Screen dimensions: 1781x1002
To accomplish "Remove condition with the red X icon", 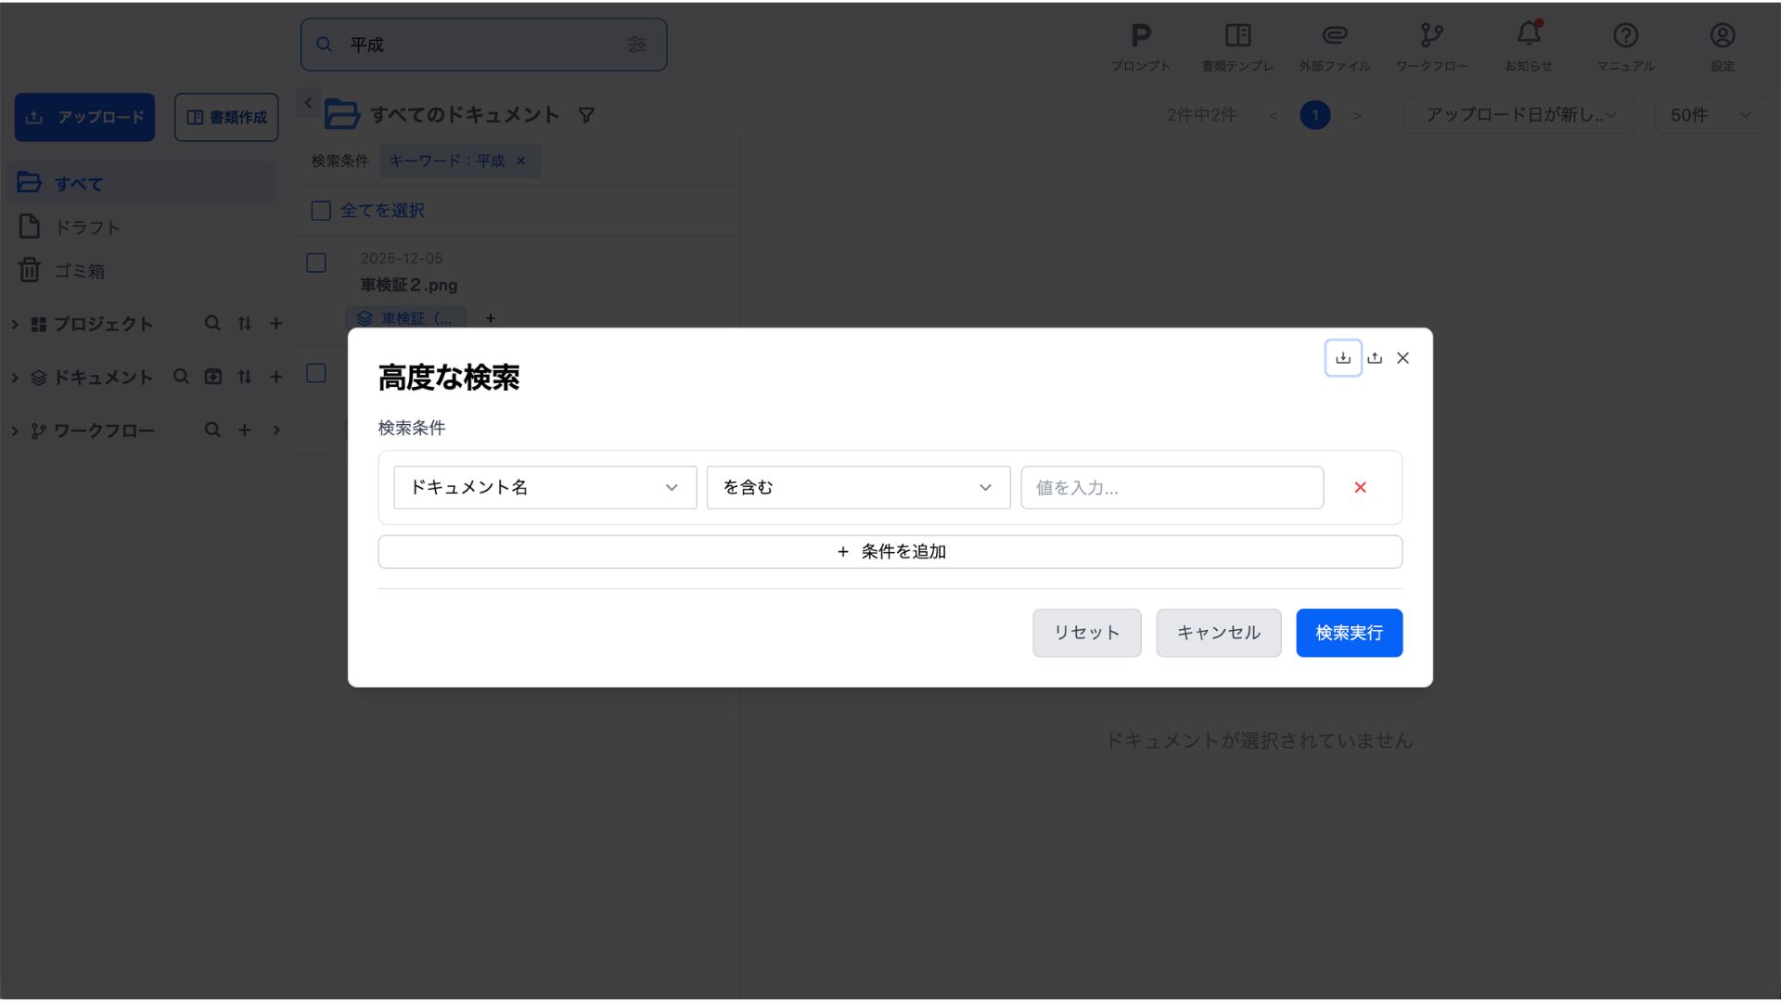I will pos(1360,487).
